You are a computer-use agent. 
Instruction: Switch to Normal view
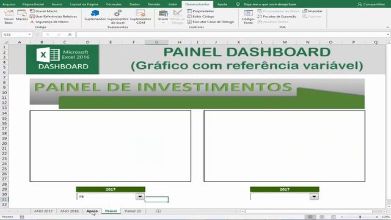pyautogui.click(x=310, y=217)
